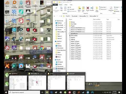Click File Explorer icon on taskbar

coord(47,92)
